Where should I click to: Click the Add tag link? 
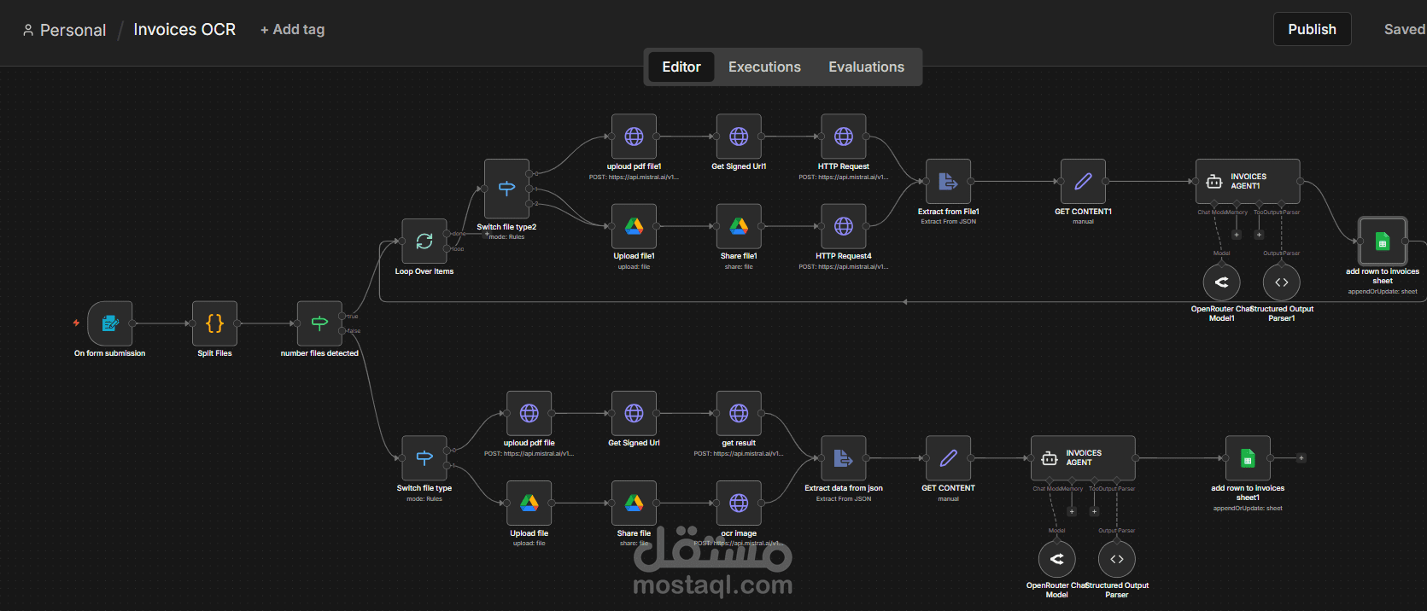click(292, 30)
